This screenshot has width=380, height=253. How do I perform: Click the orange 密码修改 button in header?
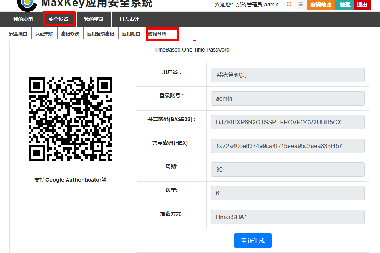[321, 5]
